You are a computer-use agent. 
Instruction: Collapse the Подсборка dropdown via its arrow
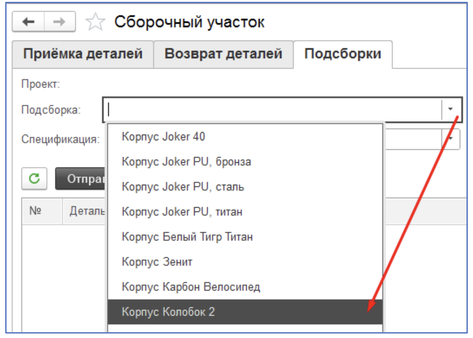[x=450, y=110]
